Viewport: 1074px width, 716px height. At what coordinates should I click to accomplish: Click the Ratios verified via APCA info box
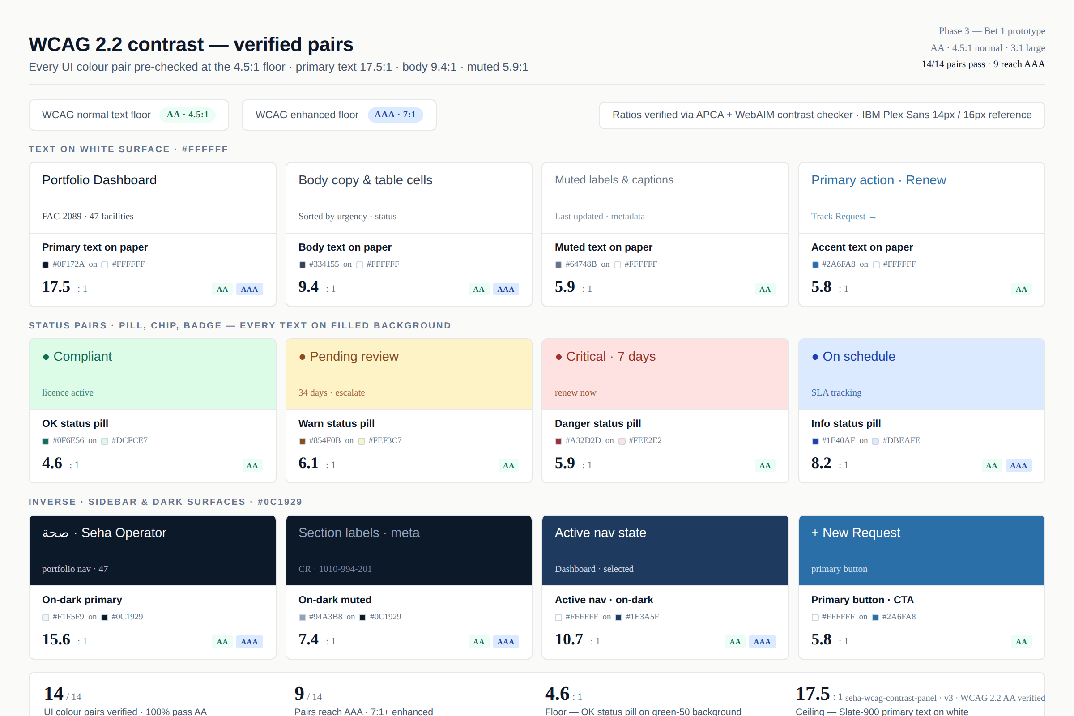(822, 115)
